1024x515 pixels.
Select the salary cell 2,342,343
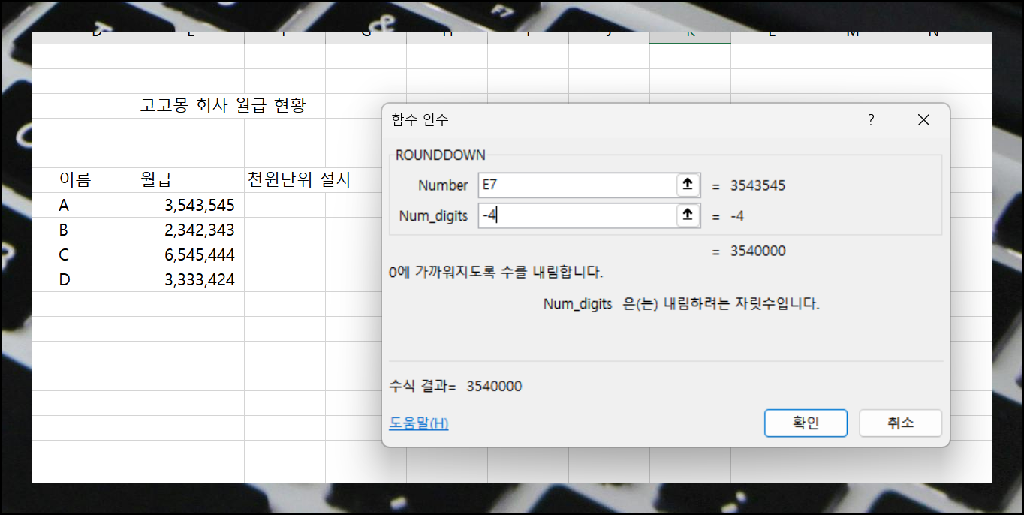pos(190,230)
